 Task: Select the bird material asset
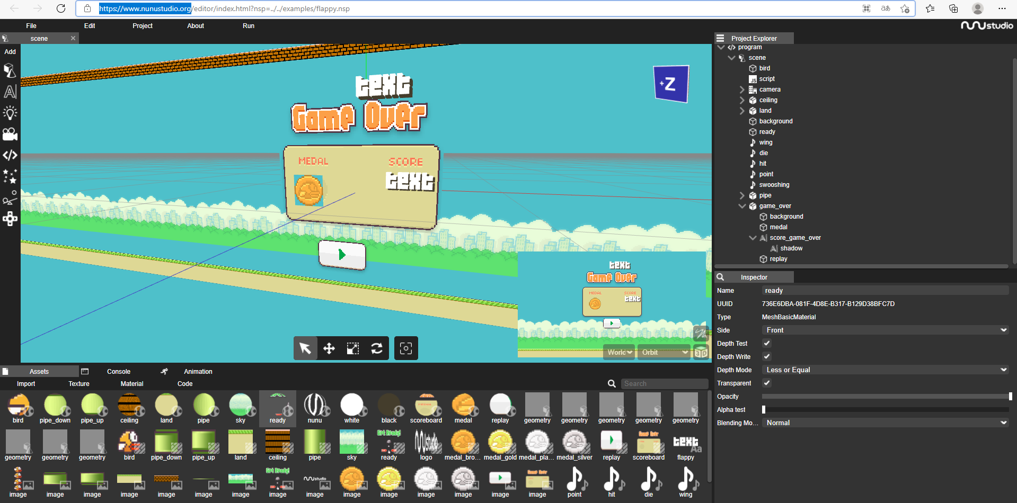pos(18,408)
